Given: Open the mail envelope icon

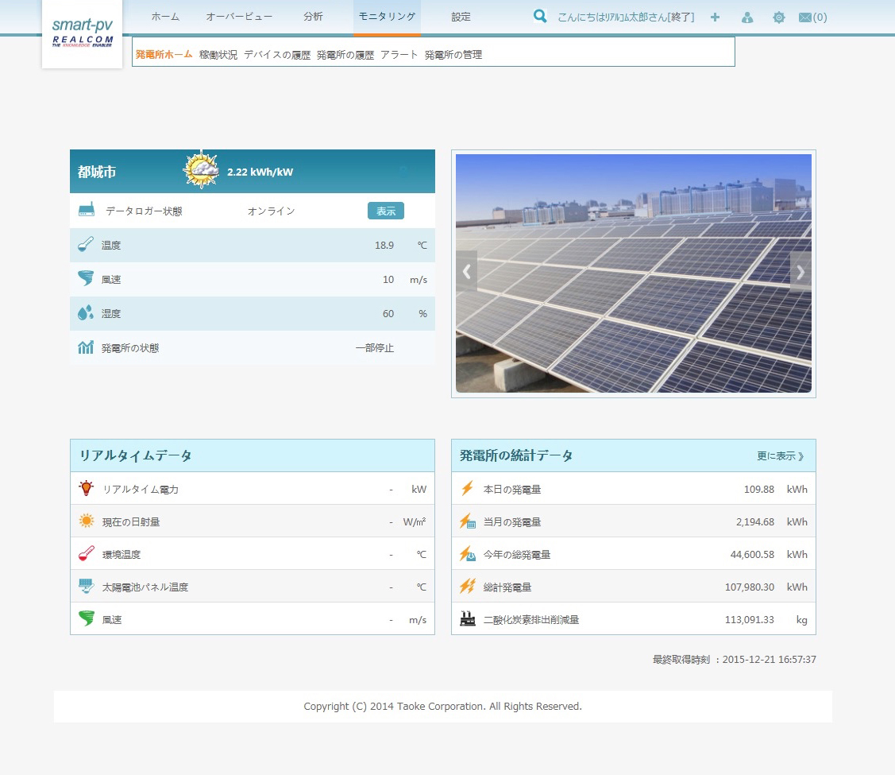Looking at the screenshot, I should click(804, 17).
